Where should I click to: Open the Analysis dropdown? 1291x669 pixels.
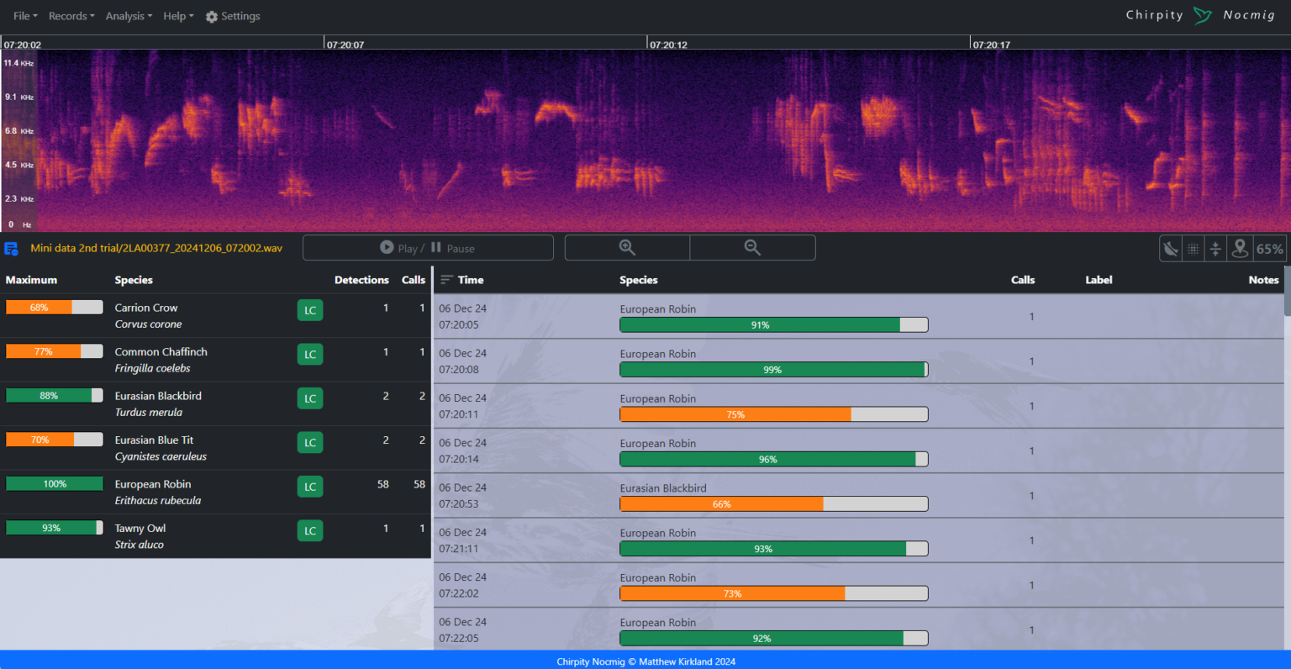128,15
